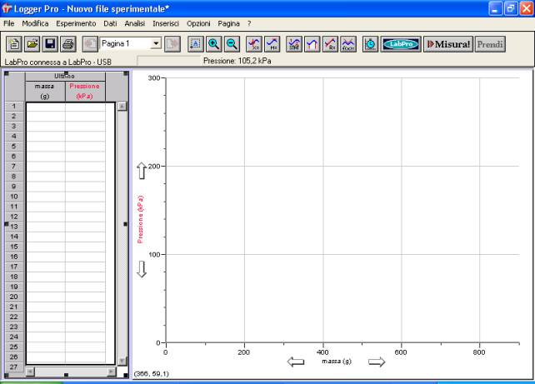Viewport: 535px width, 384px height.
Task: Click the Prendi keep button
Action: point(490,44)
